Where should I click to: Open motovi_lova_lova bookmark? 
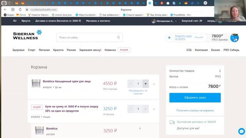coord(62,15)
